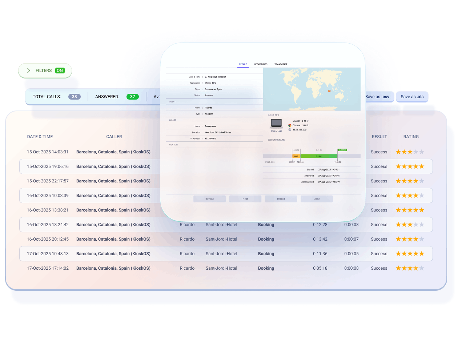
Task: Click the Chrome browser icon
Action: pyautogui.click(x=290, y=125)
